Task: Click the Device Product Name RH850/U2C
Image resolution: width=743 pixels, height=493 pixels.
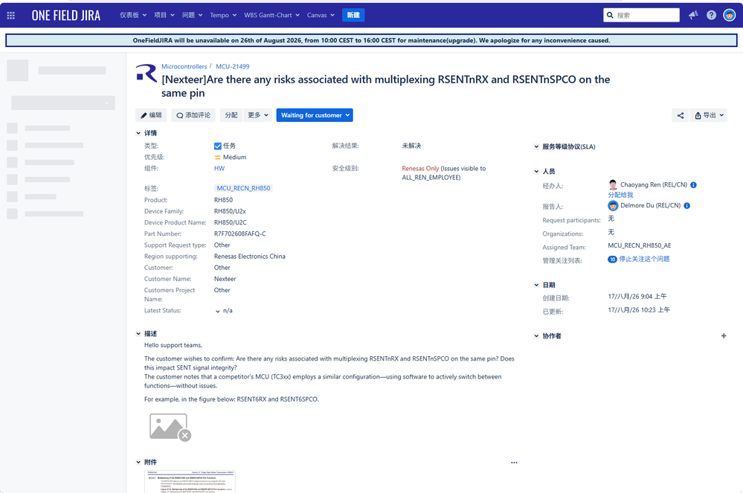Action: pyautogui.click(x=231, y=222)
